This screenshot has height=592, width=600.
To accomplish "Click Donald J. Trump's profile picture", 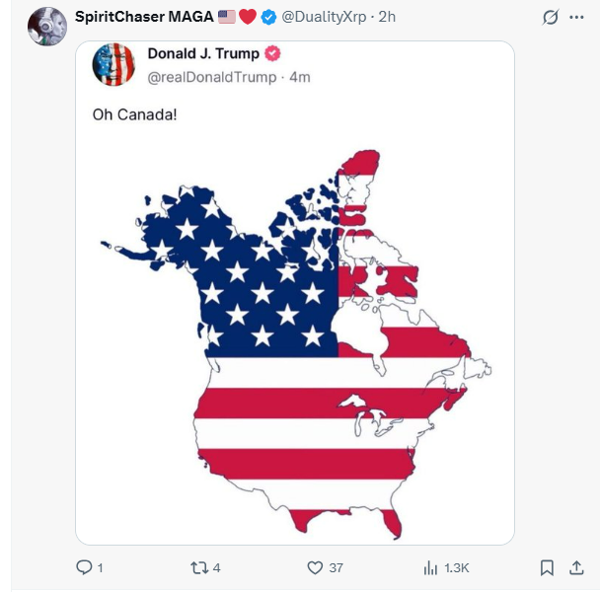I will pyautogui.click(x=113, y=65).
